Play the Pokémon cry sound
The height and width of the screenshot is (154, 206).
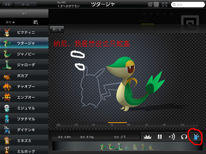172,137
